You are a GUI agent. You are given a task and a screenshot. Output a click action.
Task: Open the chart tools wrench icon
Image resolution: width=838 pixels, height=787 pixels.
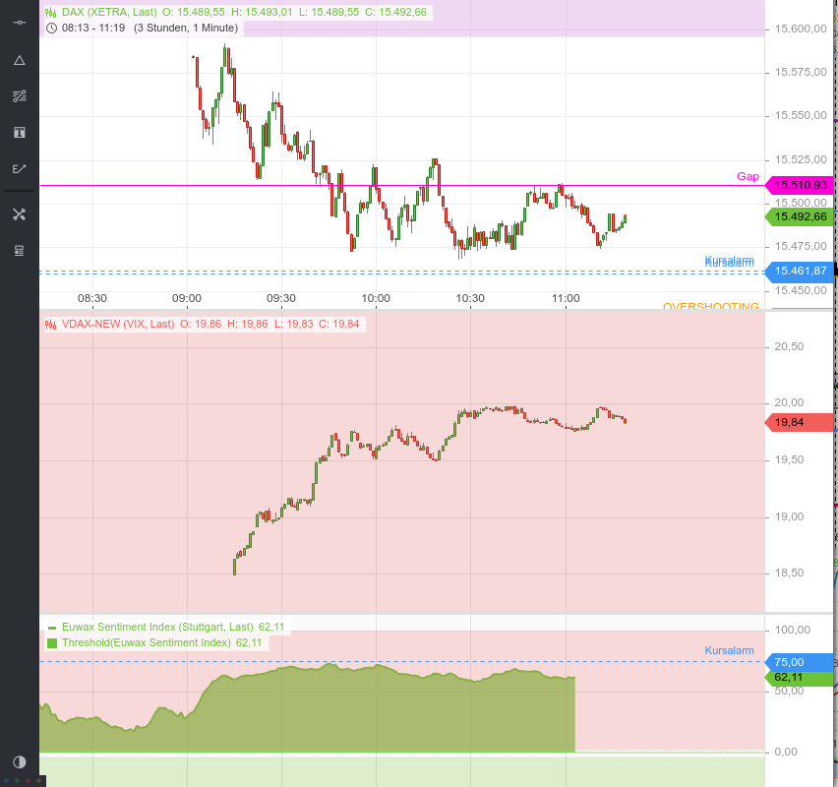click(19, 213)
